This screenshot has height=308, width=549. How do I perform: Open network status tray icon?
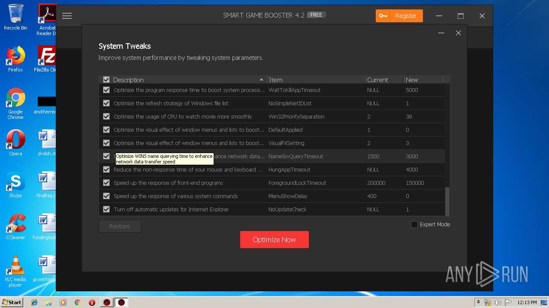[x=488, y=302]
